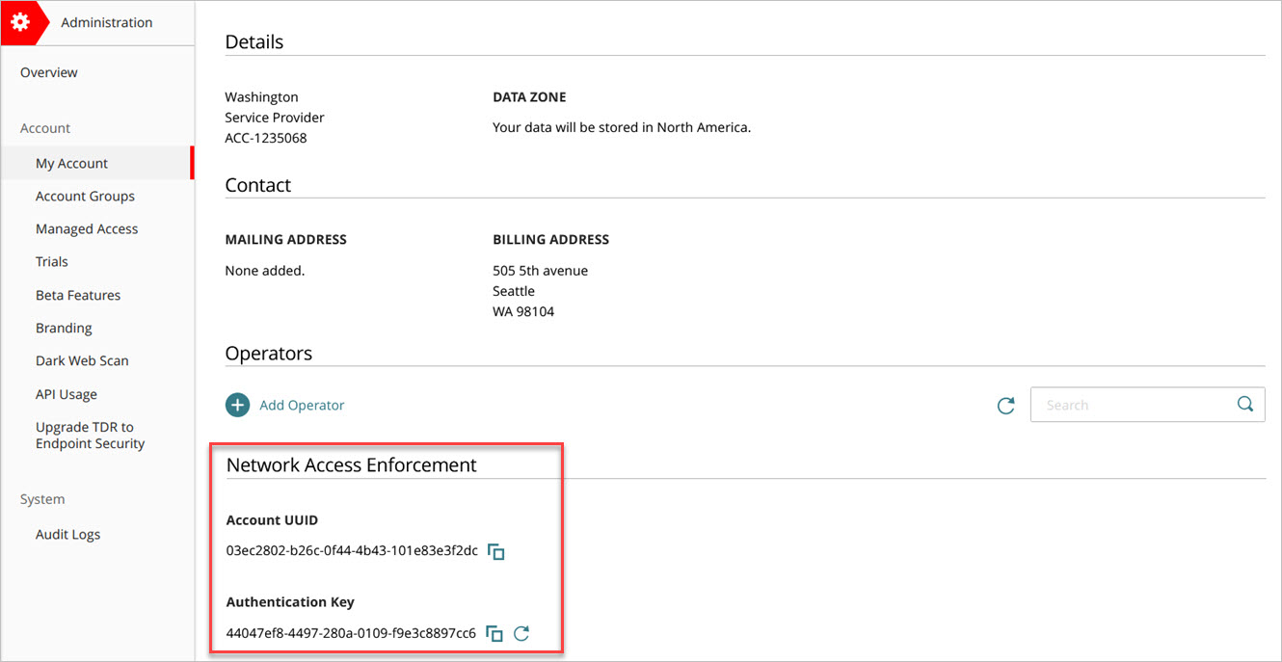Copy the Authentication Key
1282x662 pixels.
pos(494,633)
